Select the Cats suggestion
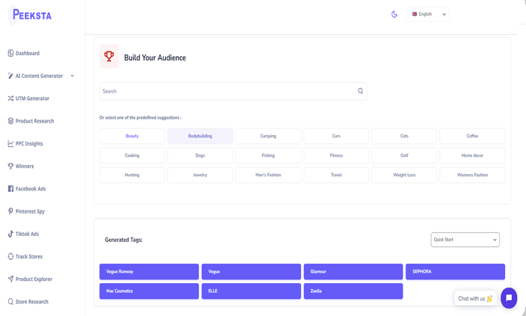 tap(404, 136)
